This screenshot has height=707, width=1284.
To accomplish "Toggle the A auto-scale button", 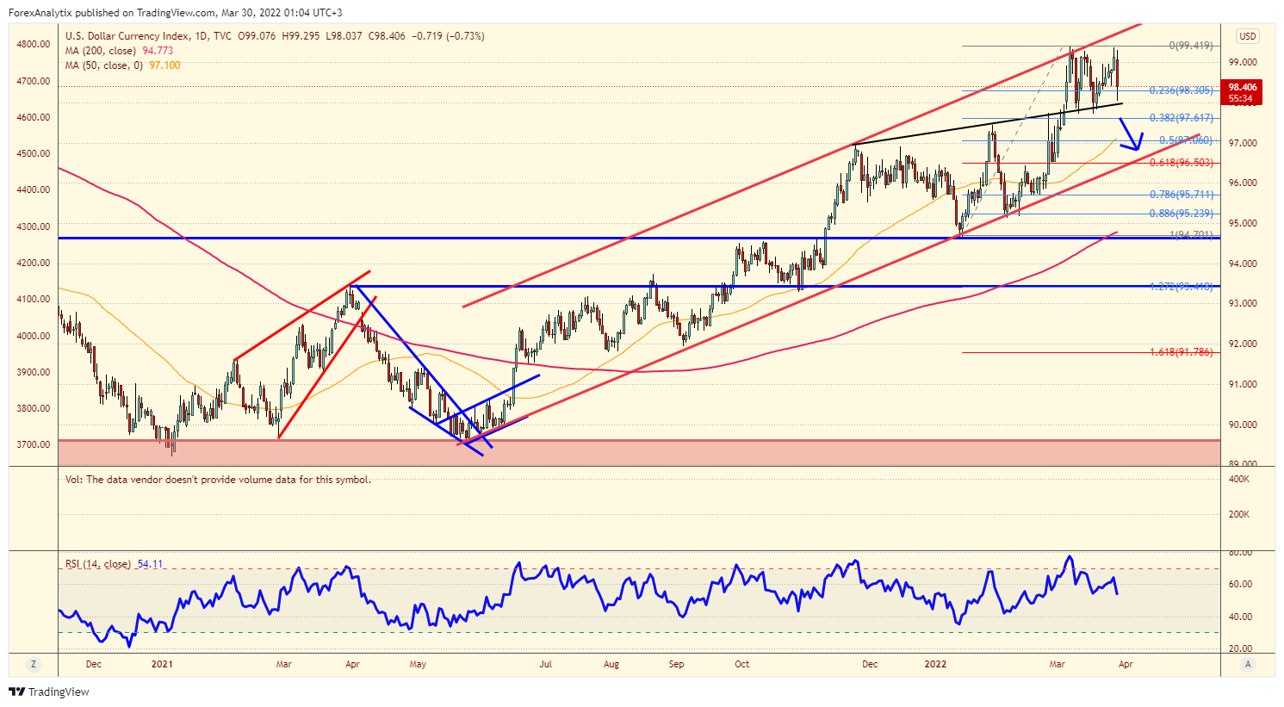I will 1248,664.
